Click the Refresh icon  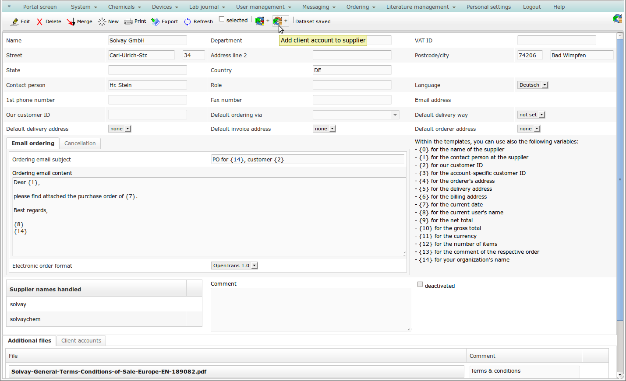point(187,21)
